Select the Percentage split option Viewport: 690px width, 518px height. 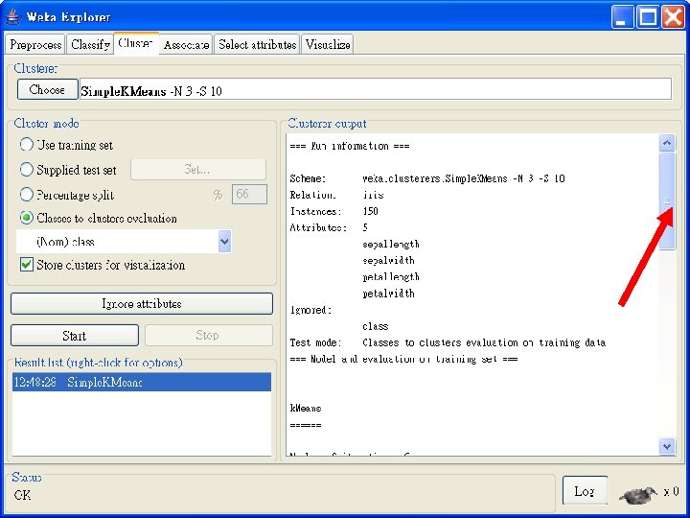27,194
